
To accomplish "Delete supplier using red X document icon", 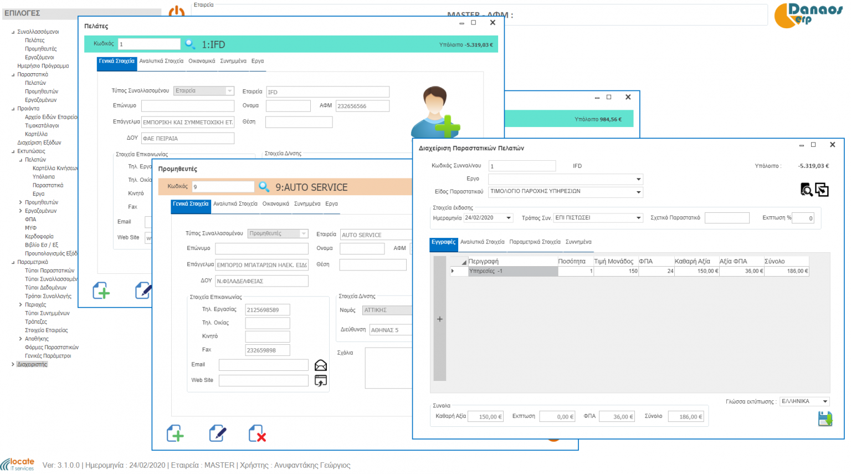I will (257, 433).
